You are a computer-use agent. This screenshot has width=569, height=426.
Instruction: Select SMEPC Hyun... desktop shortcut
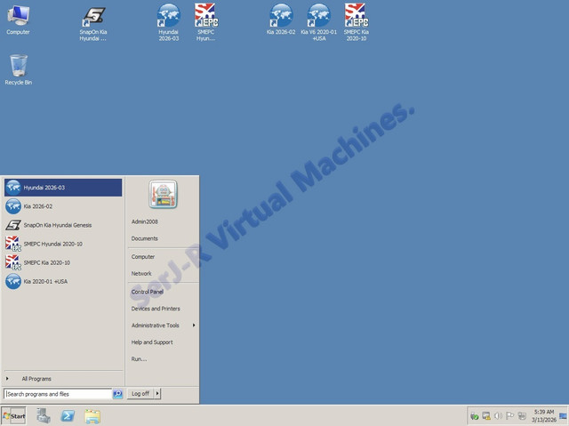(x=206, y=22)
